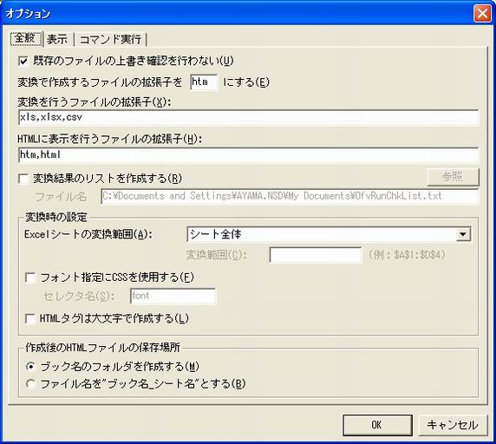The width and height of the screenshot is (496, 444).
Task: Open the Excelシートの変換範囲 dropdown arrow
Action: [x=463, y=235]
